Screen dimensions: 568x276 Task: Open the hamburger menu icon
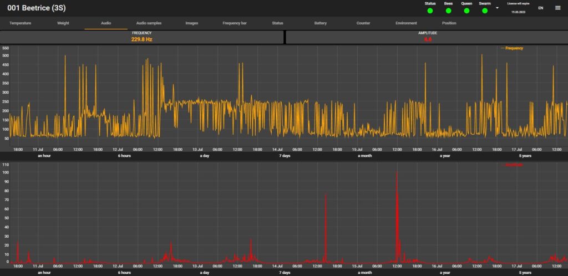[557, 8]
